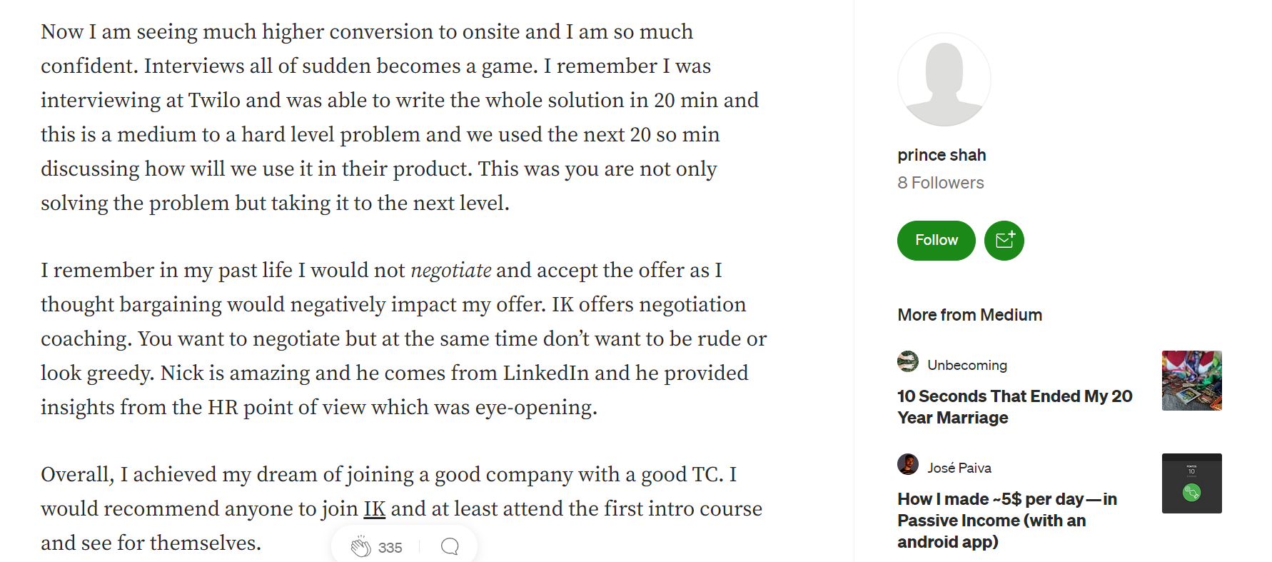The height and width of the screenshot is (562, 1272).
Task: Open the underlined IK link
Action: (x=374, y=509)
